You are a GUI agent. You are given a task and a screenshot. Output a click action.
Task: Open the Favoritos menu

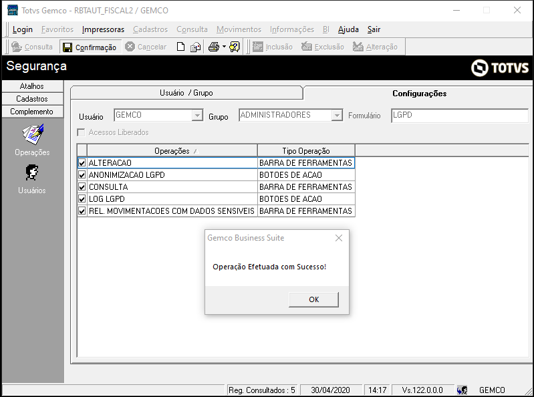point(57,29)
